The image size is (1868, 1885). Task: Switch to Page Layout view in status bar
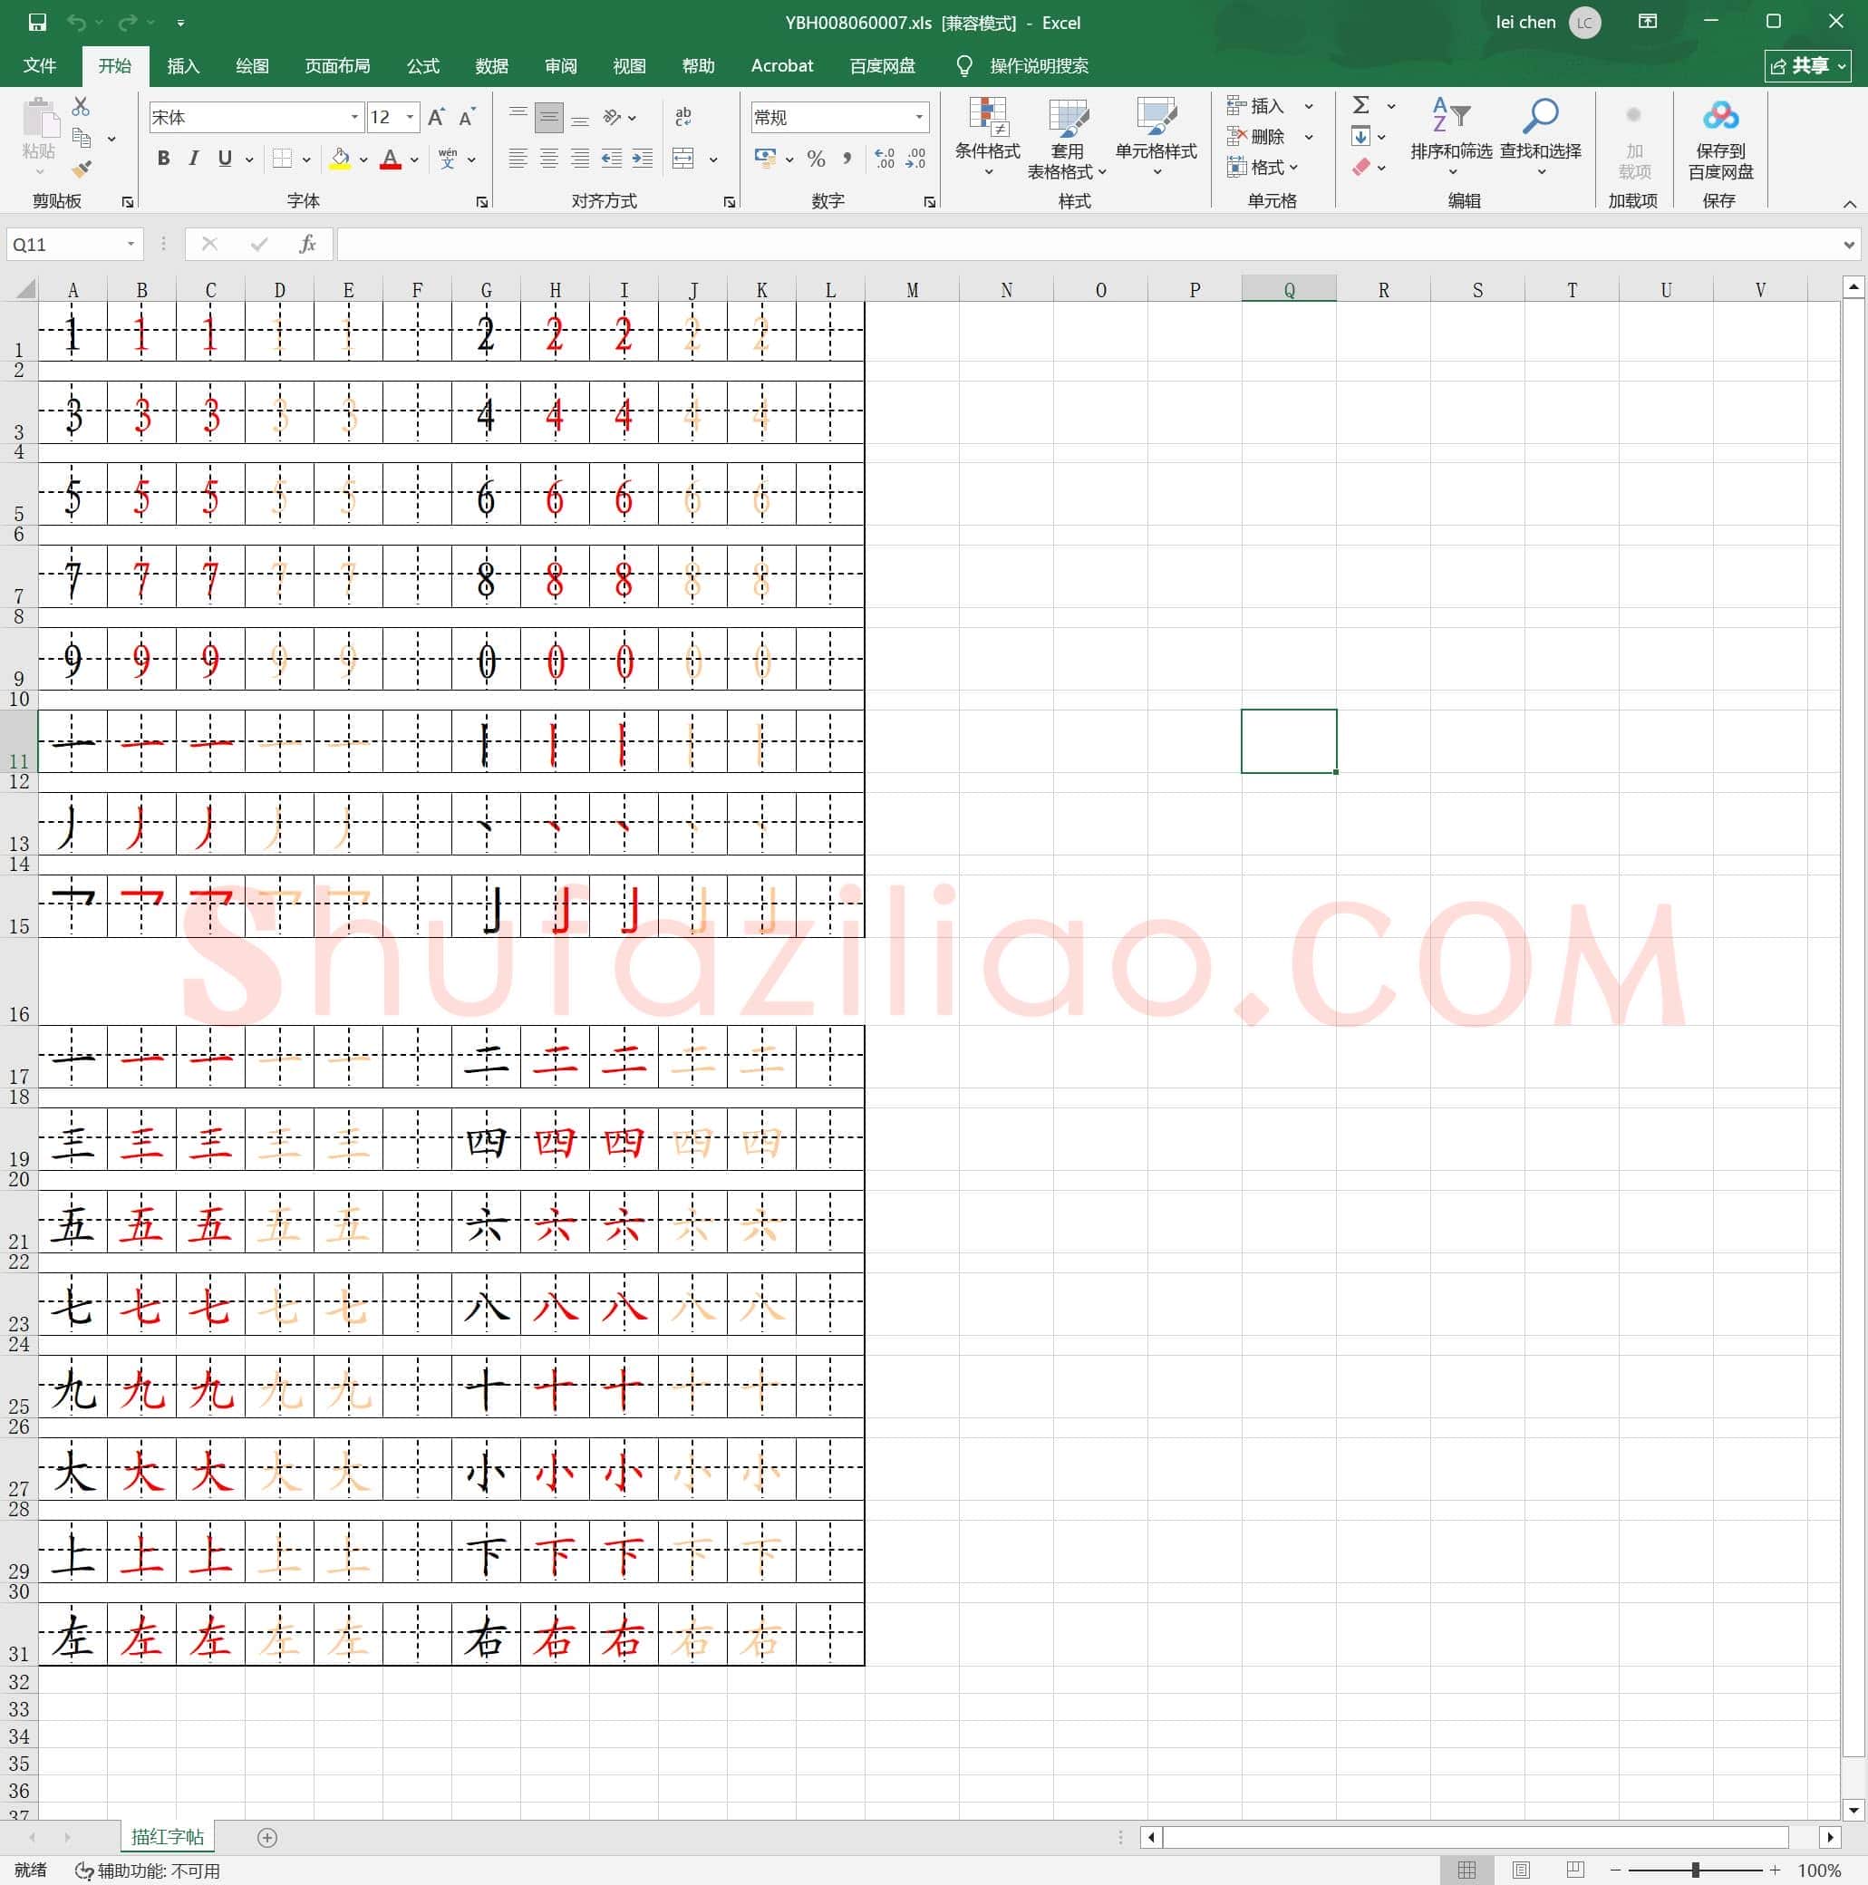(x=1521, y=1870)
